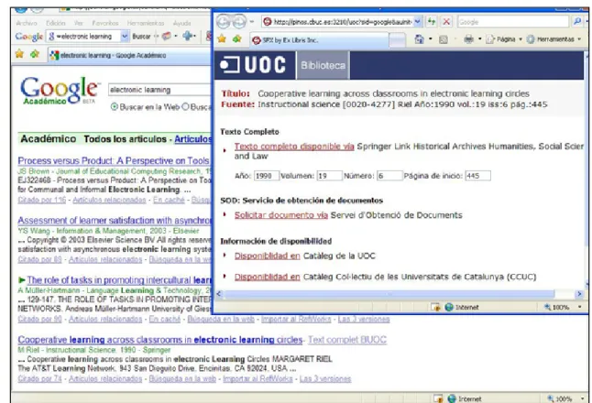The width and height of the screenshot is (592, 403).
Task: Expand the Google Toolbar search history dropdown
Action: point(125,37)
